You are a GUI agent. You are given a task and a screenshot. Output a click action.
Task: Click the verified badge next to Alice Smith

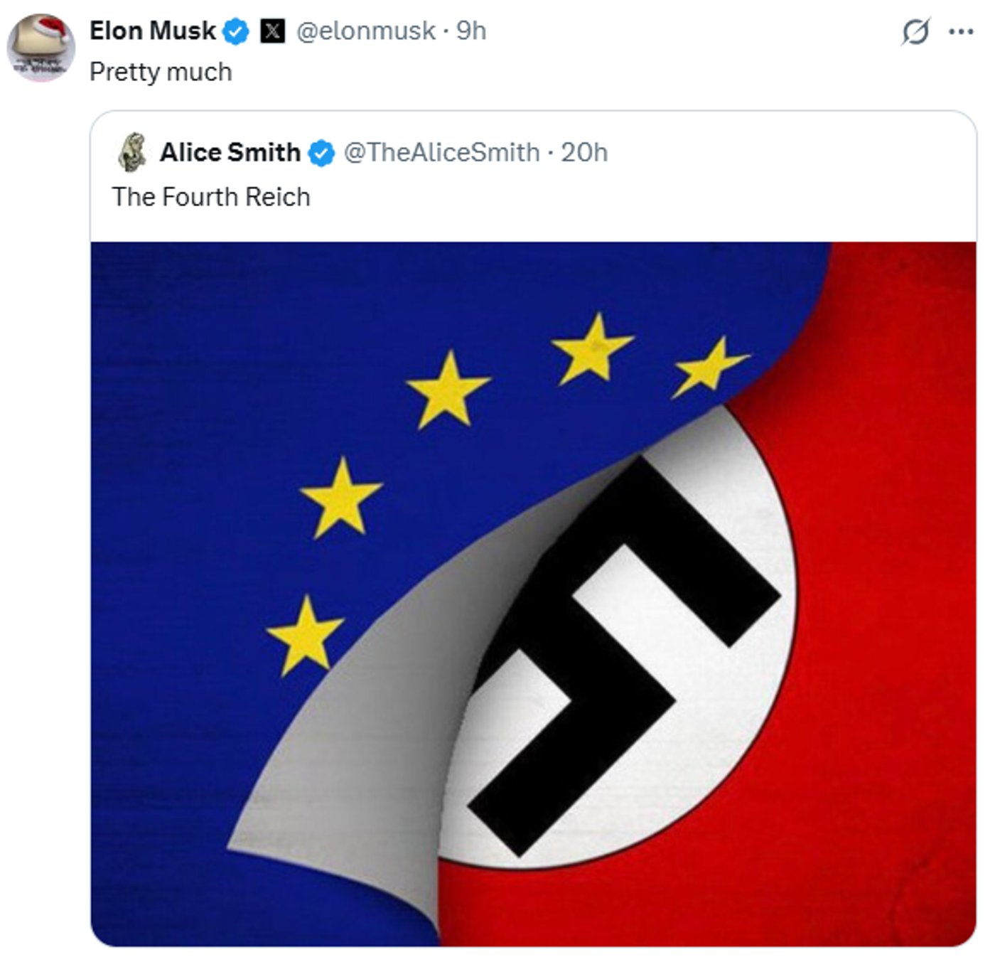point(322,153)
